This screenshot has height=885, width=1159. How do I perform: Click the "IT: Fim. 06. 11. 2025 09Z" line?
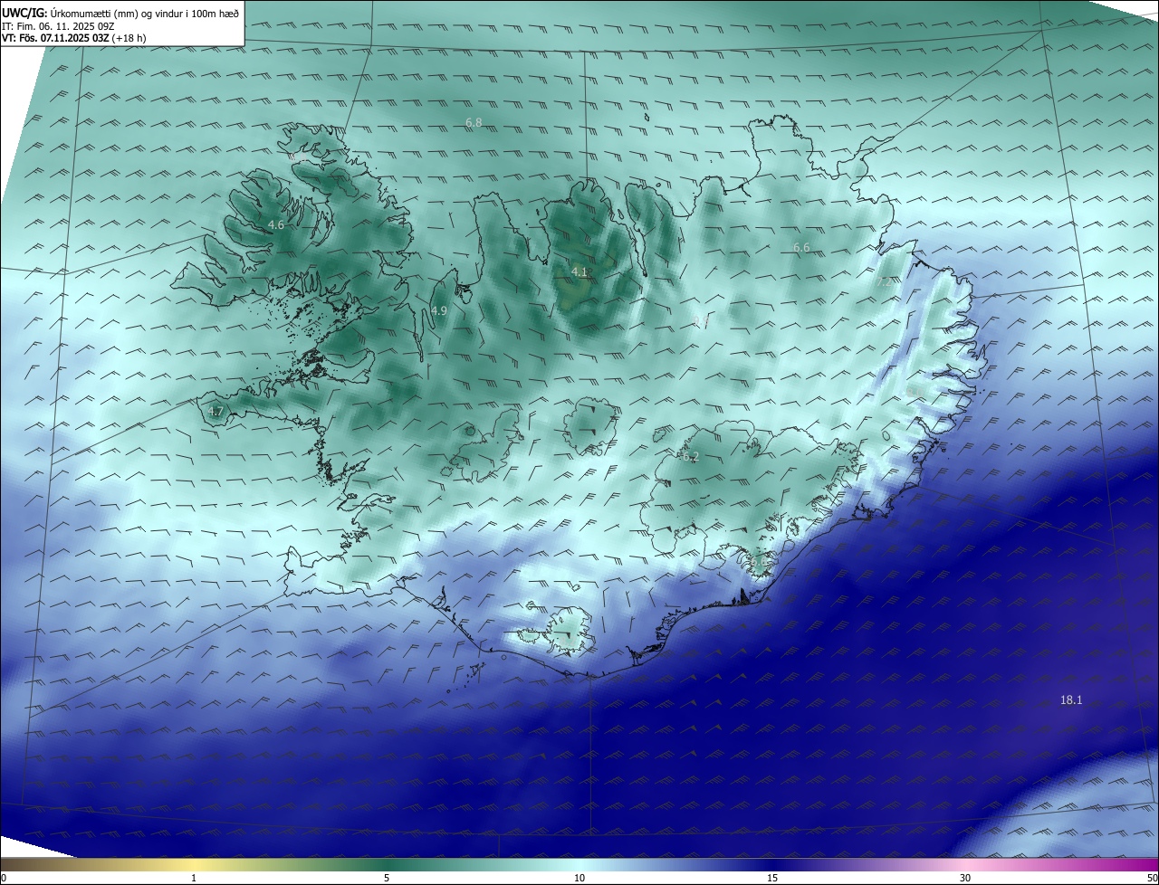tap(58, 26)
